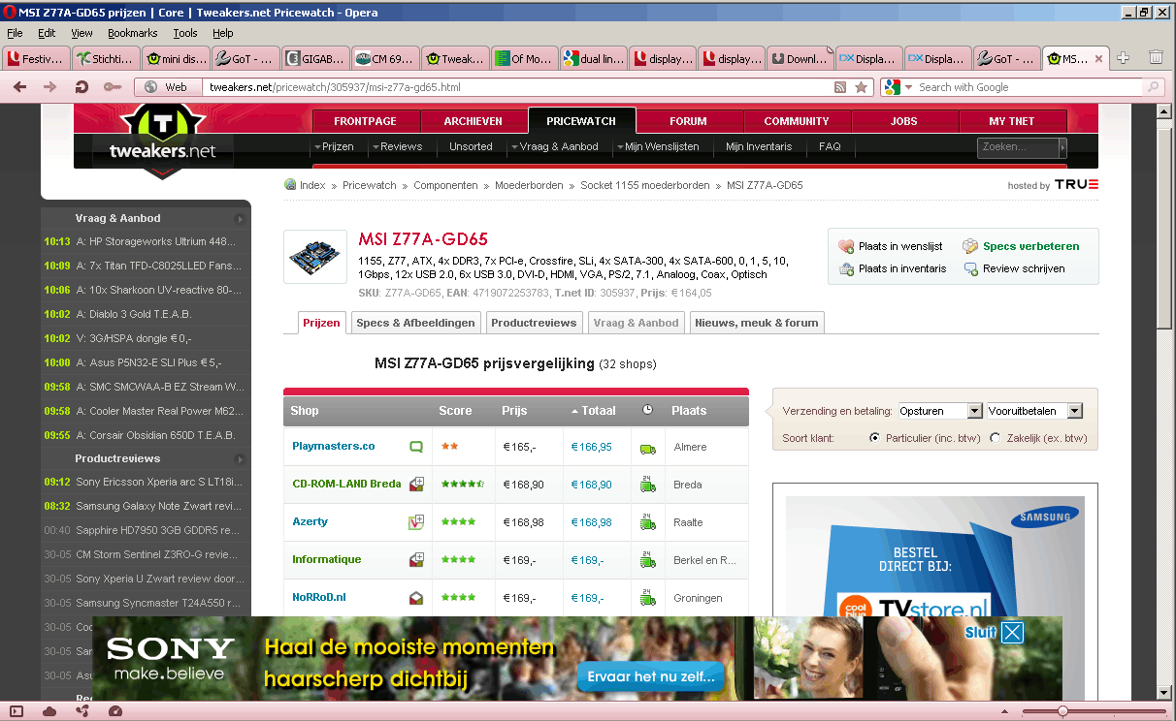Click the Opera Turbo gauge icon
The height and width of the screenshot is (721, 1176).
(115, 711)
